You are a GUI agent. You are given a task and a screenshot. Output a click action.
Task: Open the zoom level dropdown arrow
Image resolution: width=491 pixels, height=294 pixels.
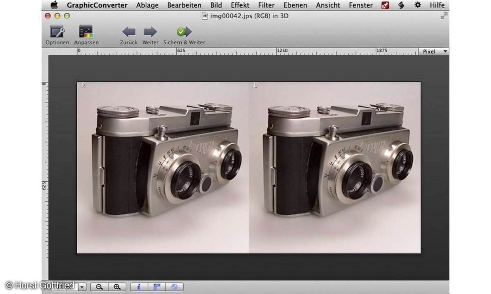82,287
